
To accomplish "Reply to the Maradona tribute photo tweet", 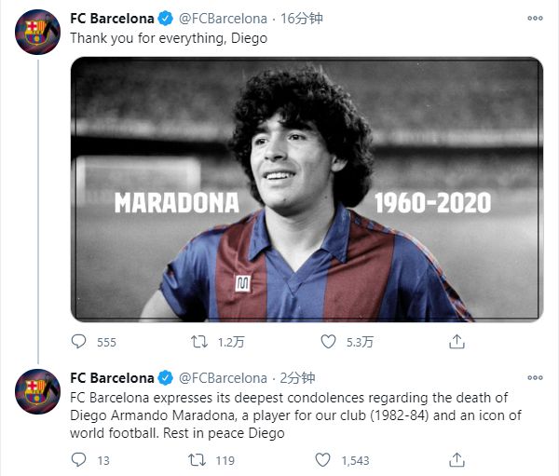I will pos(79,342).
